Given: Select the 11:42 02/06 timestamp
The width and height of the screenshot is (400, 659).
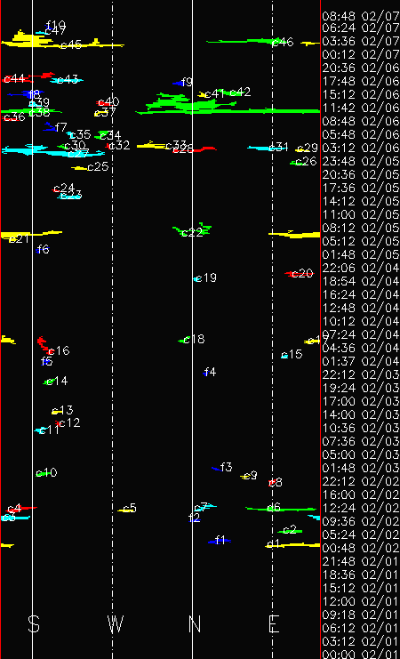Looking at the screenshot, I should (x=361, y=108).
